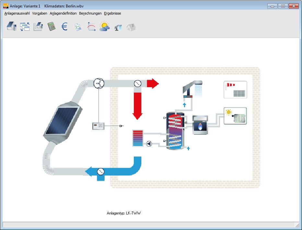Image resolution: width=302 pixels, height=230 pixels.
Task: Open climate data sun-and-cloud icon
Action: 105,26
